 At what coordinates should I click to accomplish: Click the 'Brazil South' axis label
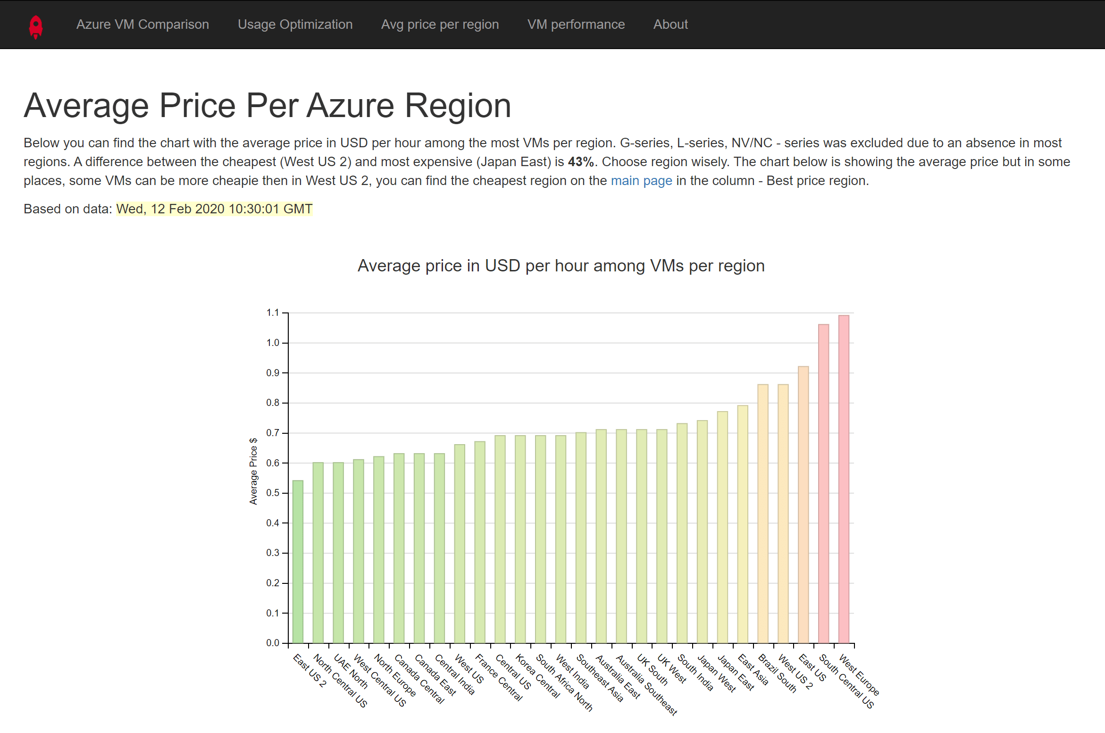tap(777, 674)
